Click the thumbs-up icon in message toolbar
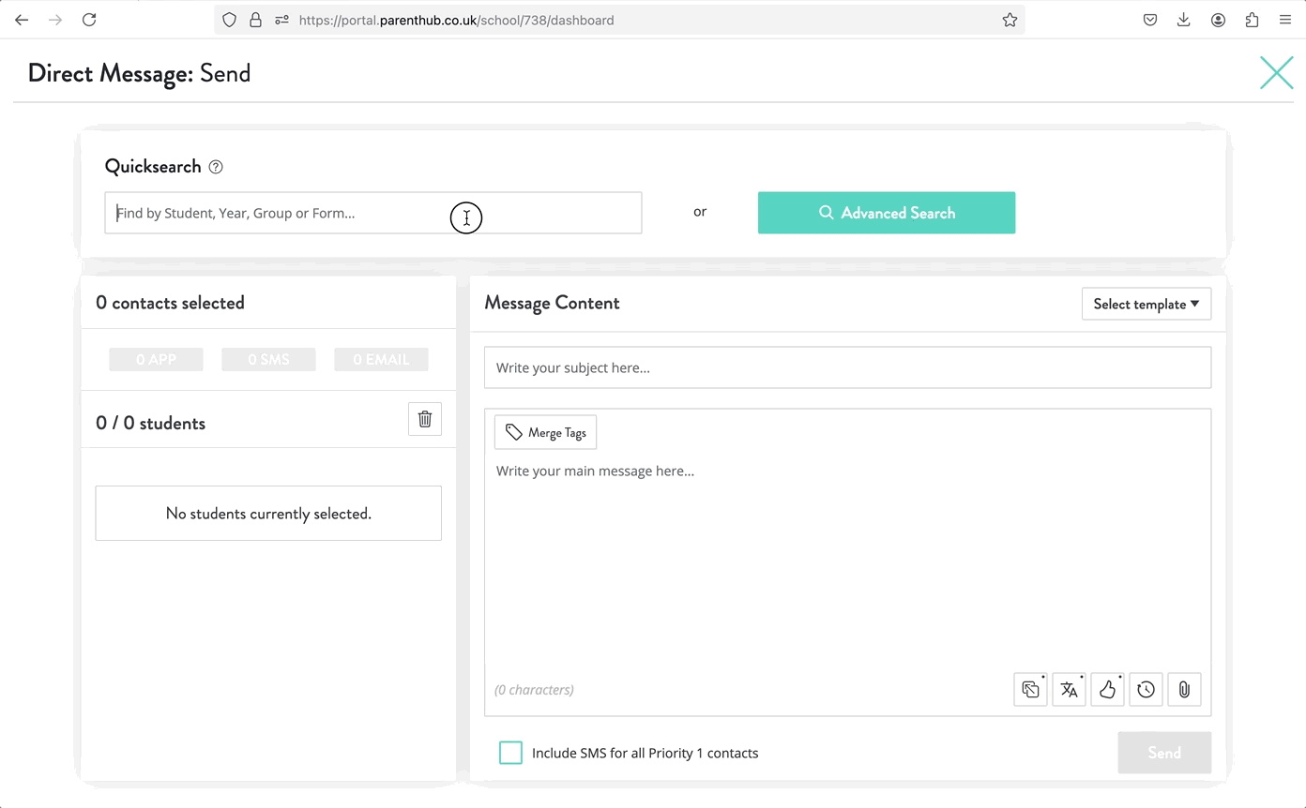 coord(1107,690)
